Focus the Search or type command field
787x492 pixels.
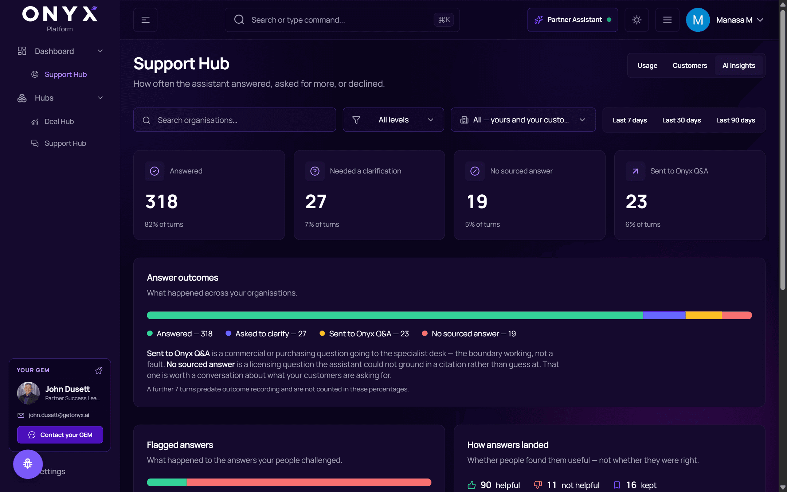342,20
